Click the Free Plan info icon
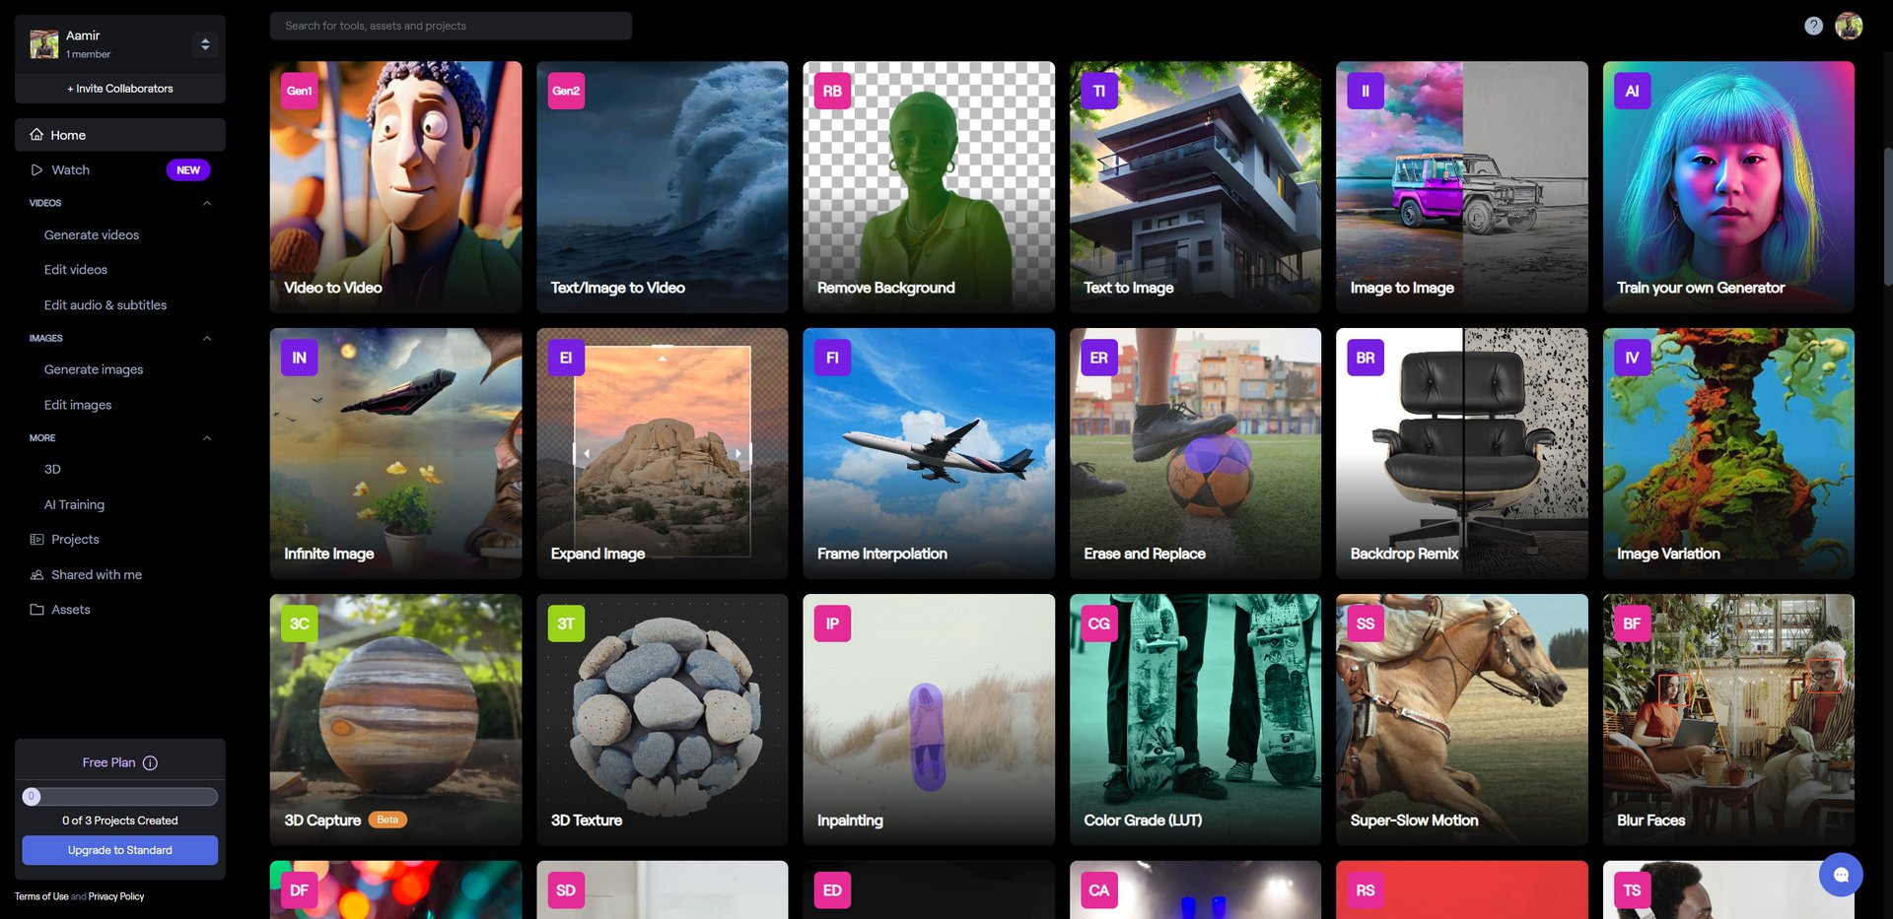This screenshot has height=919, width=1893. click(x=150, y=762)
